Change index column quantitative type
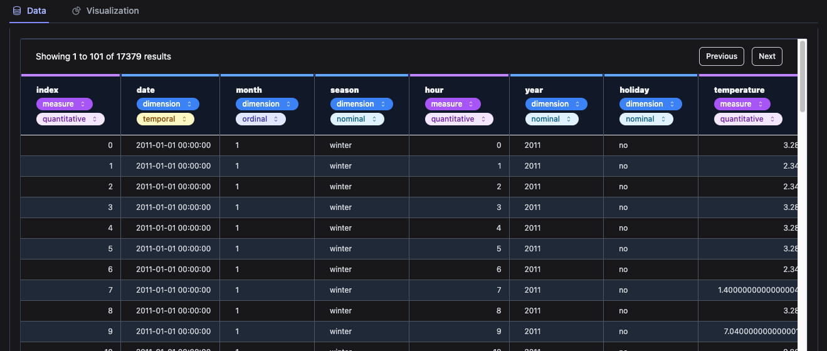Image resolution: width=827 pixels, height=351 pixels. point(70,119)
